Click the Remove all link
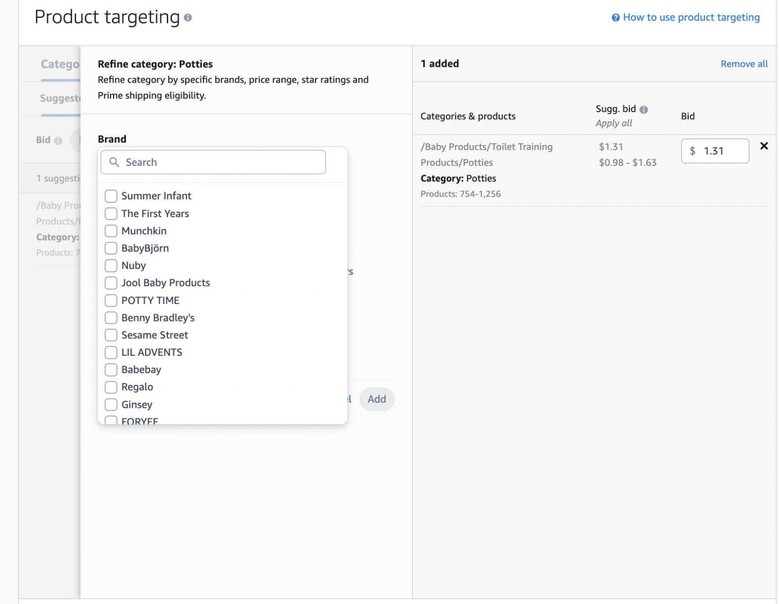779x604 pixels. pyautogui.click(x=743, y=64)
